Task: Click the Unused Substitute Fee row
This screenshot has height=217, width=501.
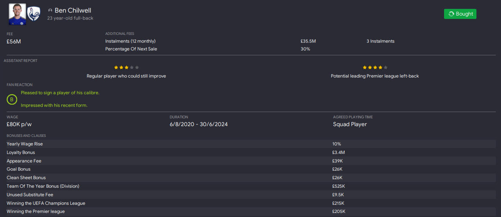Action: click(x=30, y=195)
